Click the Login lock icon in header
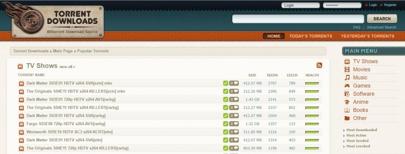Image resolution: width=405 pixels, height=154 pixels. 366,5
